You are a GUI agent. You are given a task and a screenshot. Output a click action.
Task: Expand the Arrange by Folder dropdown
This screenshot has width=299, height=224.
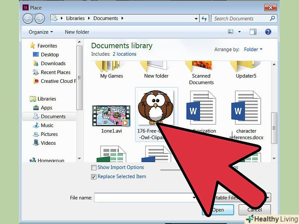pos(253,50)
